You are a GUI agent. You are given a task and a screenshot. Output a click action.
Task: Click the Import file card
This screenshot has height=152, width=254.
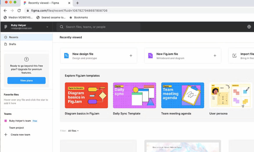(241, 56)
